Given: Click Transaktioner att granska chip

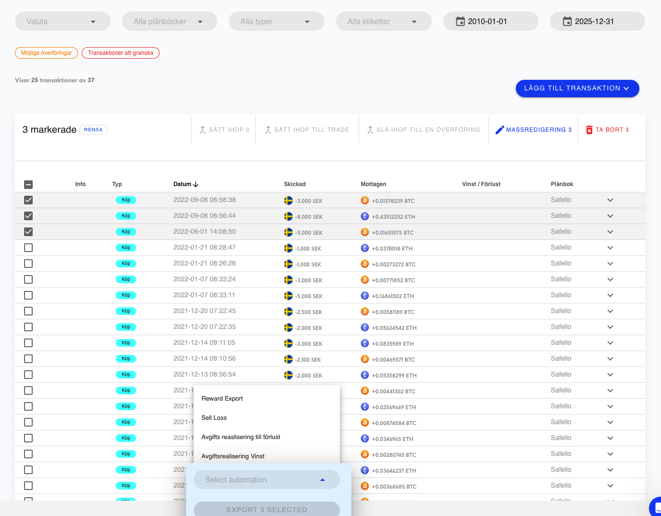Looking at the screenshot, I should click(x=121, y=53).
